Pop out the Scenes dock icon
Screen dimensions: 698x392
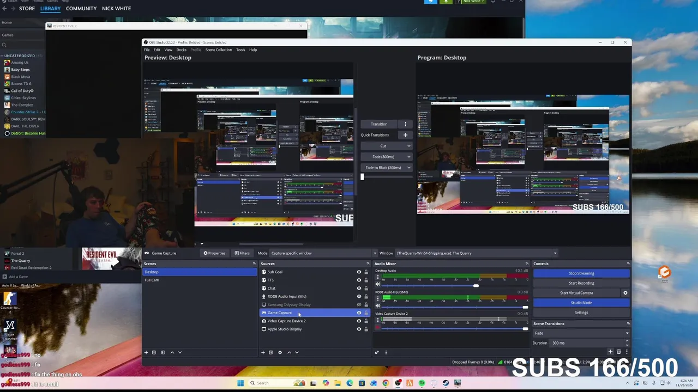click(x=254, y=264)
